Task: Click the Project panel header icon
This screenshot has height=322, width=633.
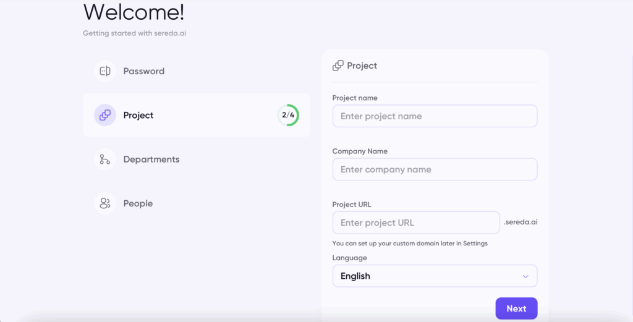Action: 338,66
